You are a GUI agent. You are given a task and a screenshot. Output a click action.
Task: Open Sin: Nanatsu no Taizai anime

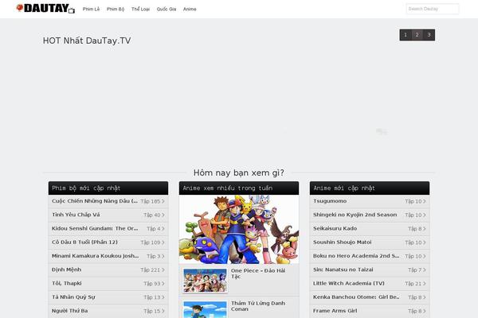click(343, 270)
